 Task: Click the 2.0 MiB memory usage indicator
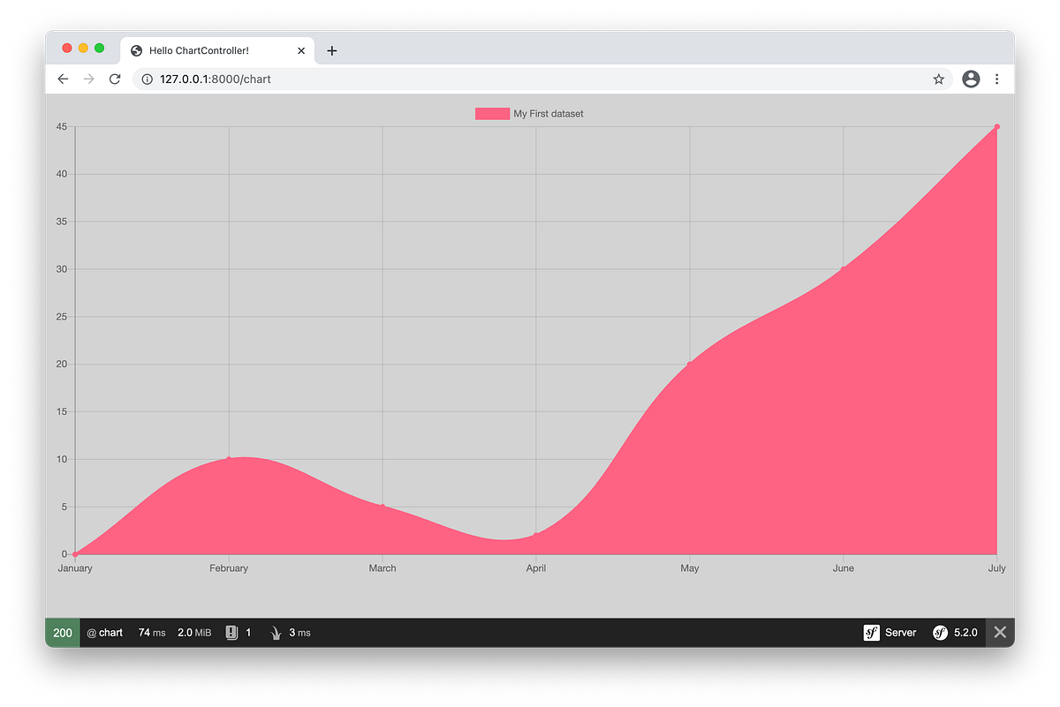[194, 632]
